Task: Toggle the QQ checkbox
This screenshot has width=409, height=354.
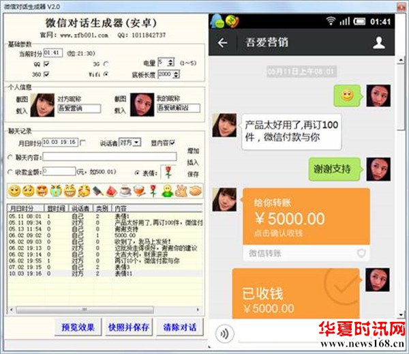Action: coord(46,63)
